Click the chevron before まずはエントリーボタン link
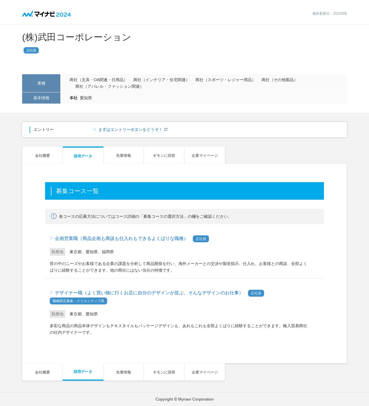The height and width of the screenshot is (406, 369). [x=95, y=129]
